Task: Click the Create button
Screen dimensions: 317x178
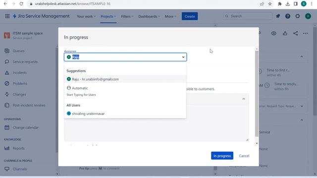Action: [x=190, y=16]
